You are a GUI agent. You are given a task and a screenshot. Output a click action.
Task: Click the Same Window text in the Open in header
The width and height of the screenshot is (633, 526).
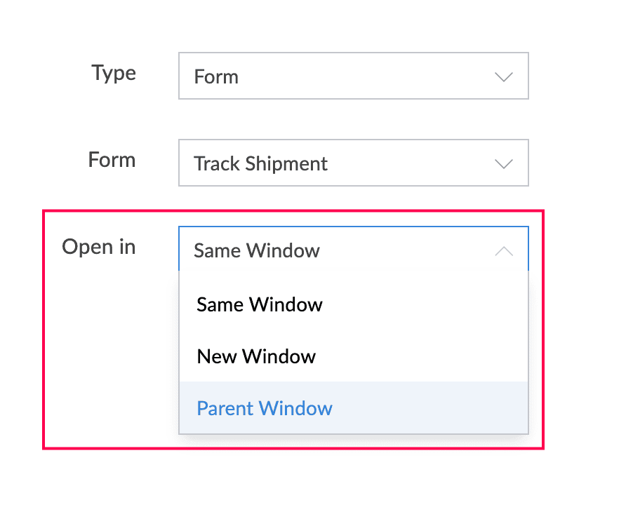coord(257,250)
